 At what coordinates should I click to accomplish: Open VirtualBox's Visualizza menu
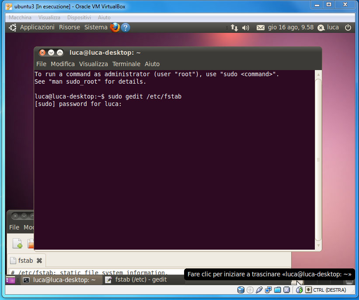pos(49,18)
